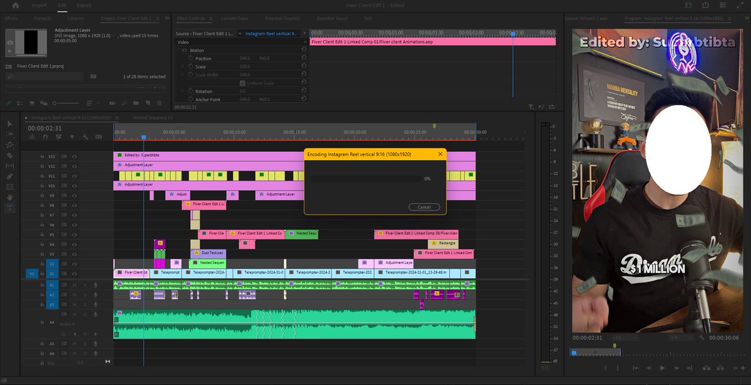Toggle V5 track output eye

click(74, 234)
